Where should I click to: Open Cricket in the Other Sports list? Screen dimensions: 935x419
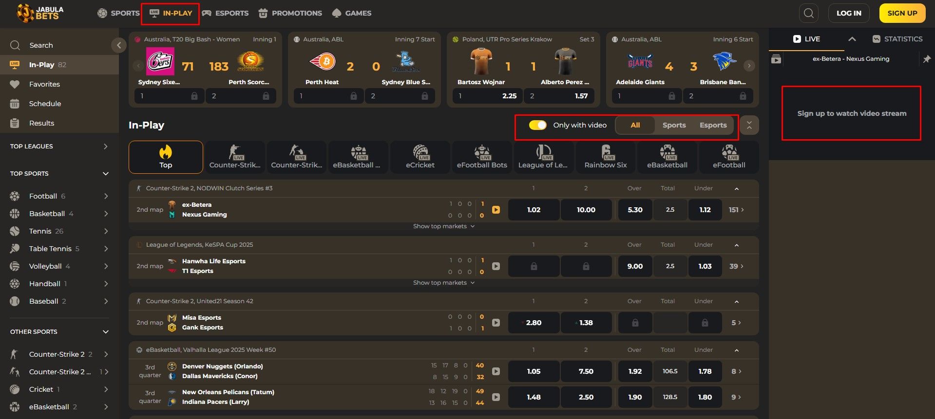[59, 389]
